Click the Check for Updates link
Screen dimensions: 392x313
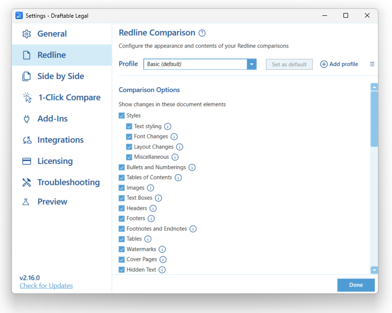click(x=46, y=286)
